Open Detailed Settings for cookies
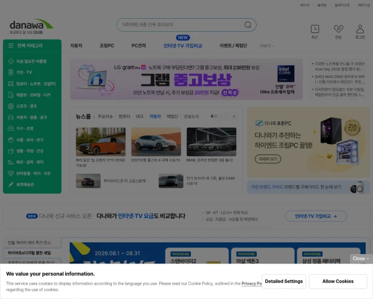Screen dimensions: 373x299 (284, 282)
